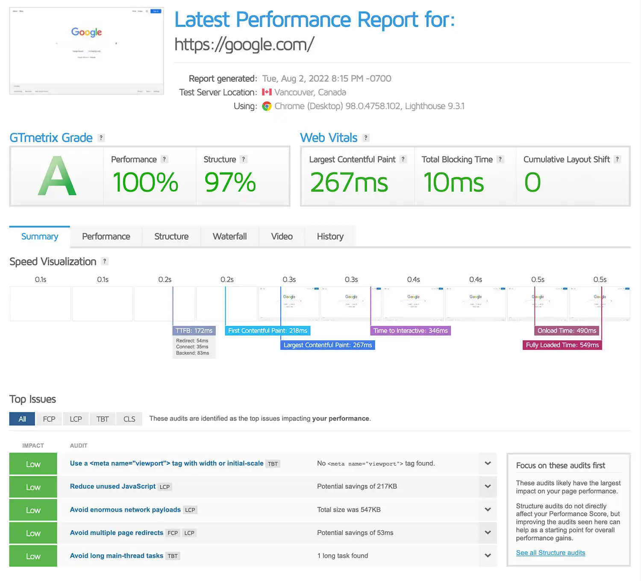The height and width of the screenshot is (581, 641).
Task: Click the first 0.3s filmstrip frame
Action: (x=289, y=304)
